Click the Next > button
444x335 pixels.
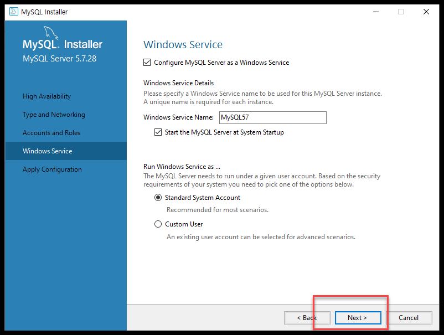click(x=358, y=318)
